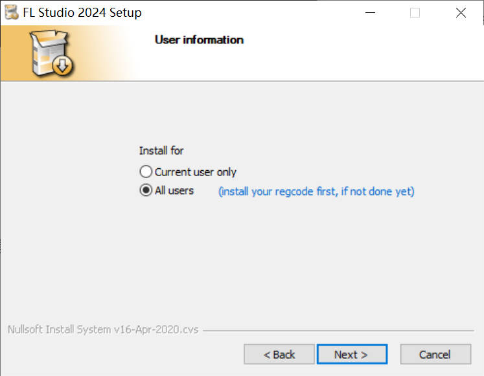Click the blue regcode install hint text

pos(316,192)
